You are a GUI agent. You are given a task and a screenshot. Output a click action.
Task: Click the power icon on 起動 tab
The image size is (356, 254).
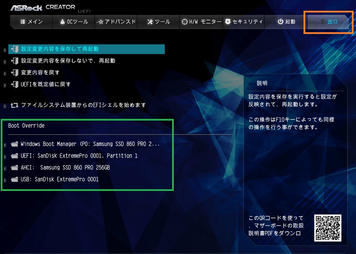point(281,21)
